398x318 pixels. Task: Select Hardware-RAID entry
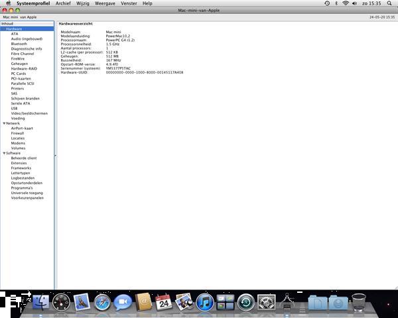[24, 68]
